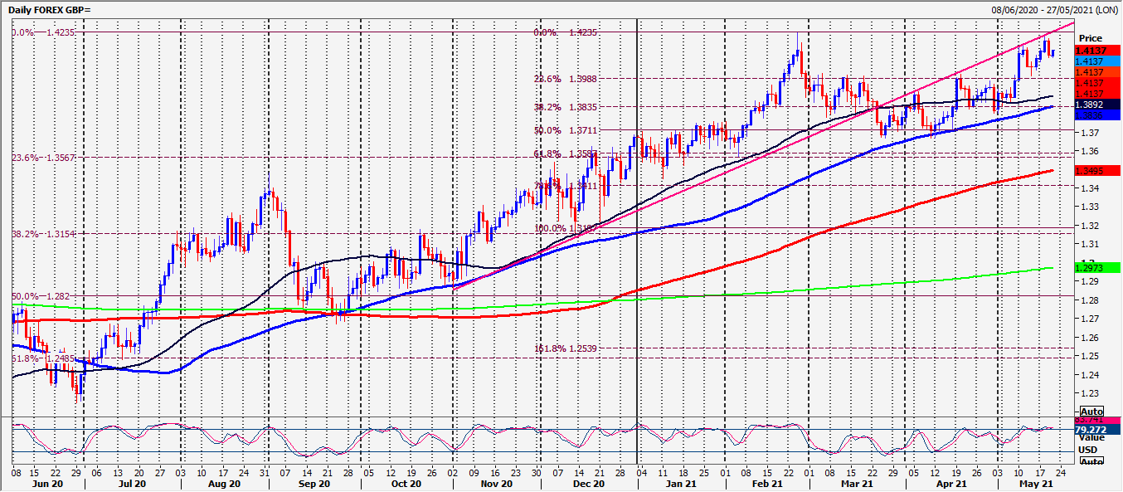Click the light blue 1.4137 bid tag

pos(1089,61)
